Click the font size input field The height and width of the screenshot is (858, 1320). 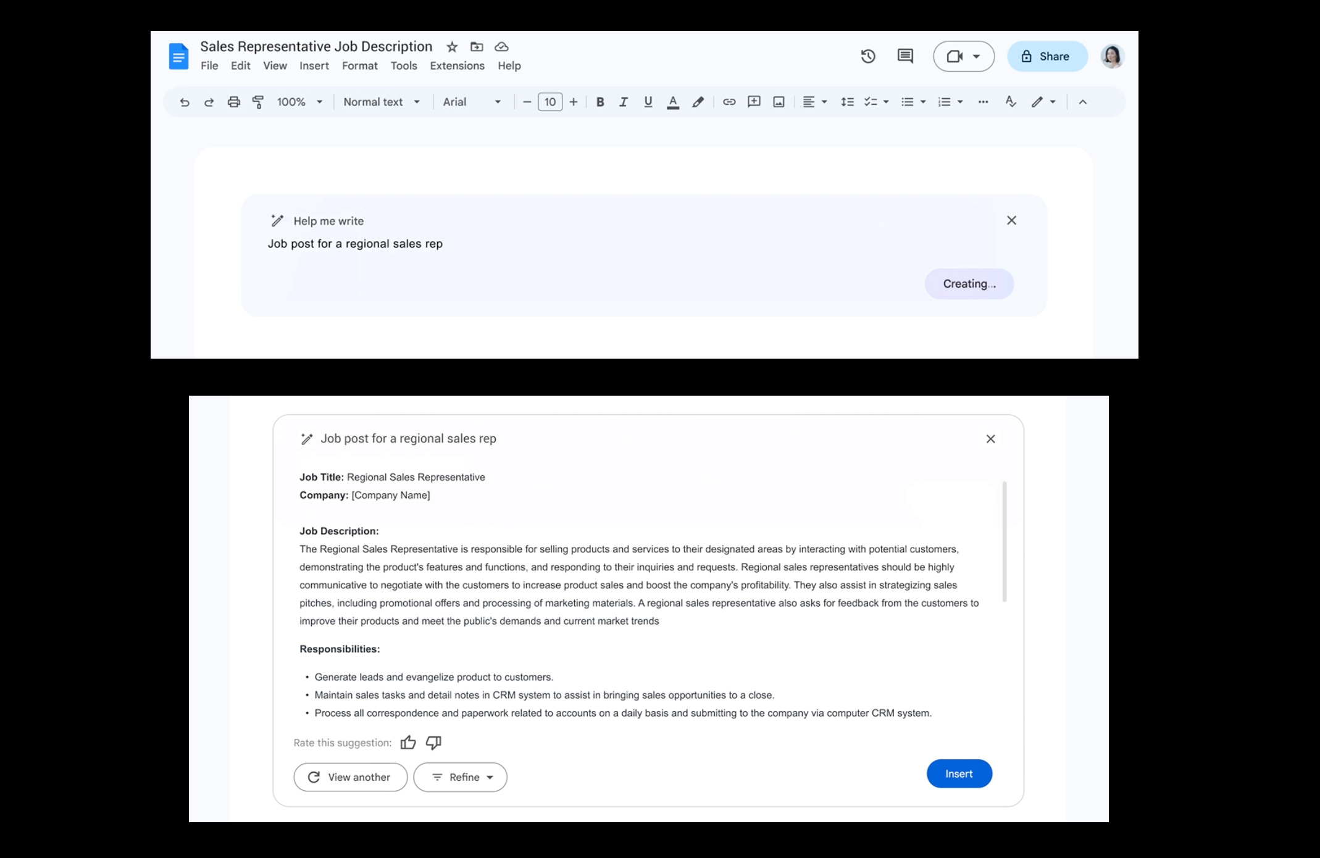tap(549, 102)
